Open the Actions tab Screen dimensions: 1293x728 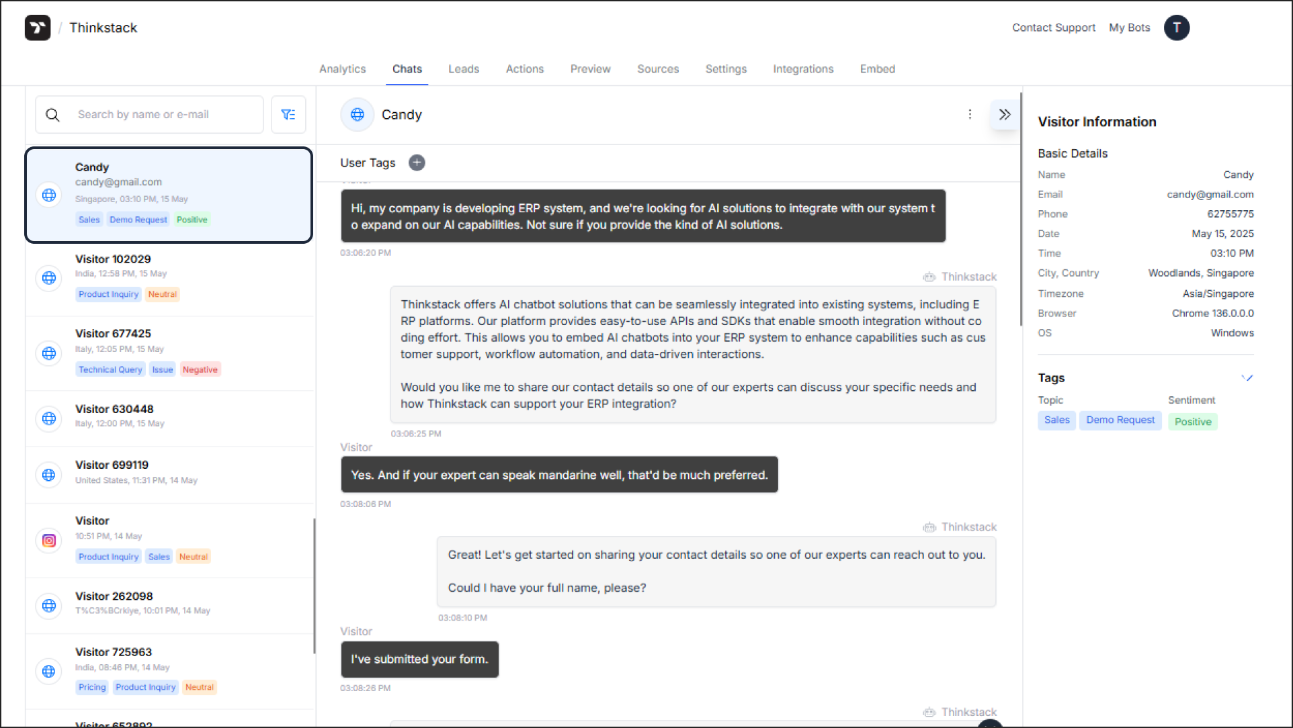click(x=525, y=69)
